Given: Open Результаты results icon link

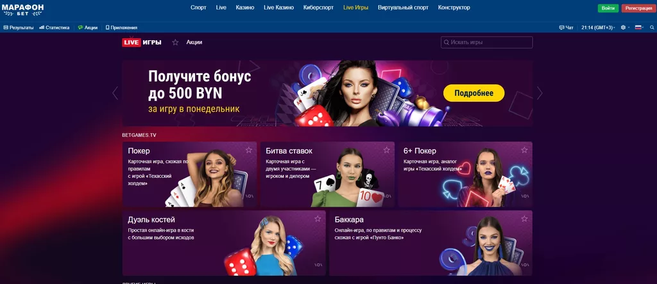Looking at the screenshot, I should click(x=6, y=28).
